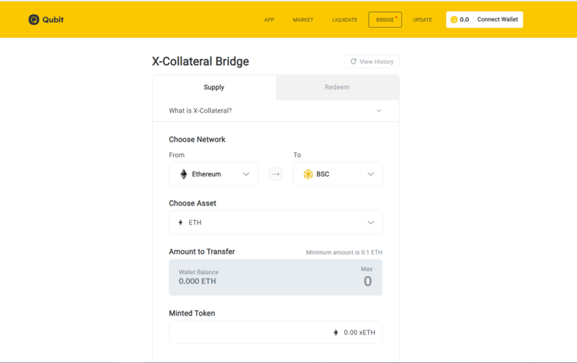The image size is (577, 363).
Task: Click the 'Amount to Transfer' label
Action: pos(202,252)
